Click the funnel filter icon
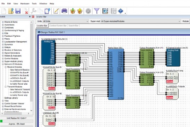This screenshot has height=127, width=190. point(97,11)
